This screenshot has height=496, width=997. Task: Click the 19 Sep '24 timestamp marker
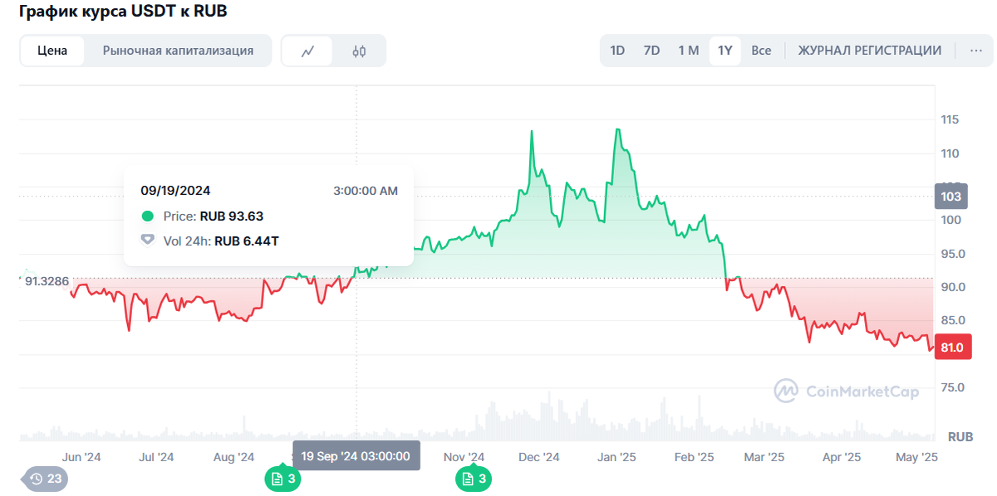pos(356,455)
